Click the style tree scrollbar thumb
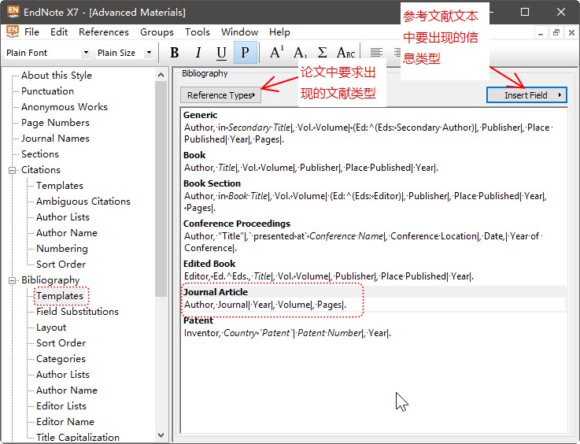 coord(161,189)
